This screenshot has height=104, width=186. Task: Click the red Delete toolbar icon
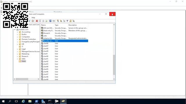37,21
